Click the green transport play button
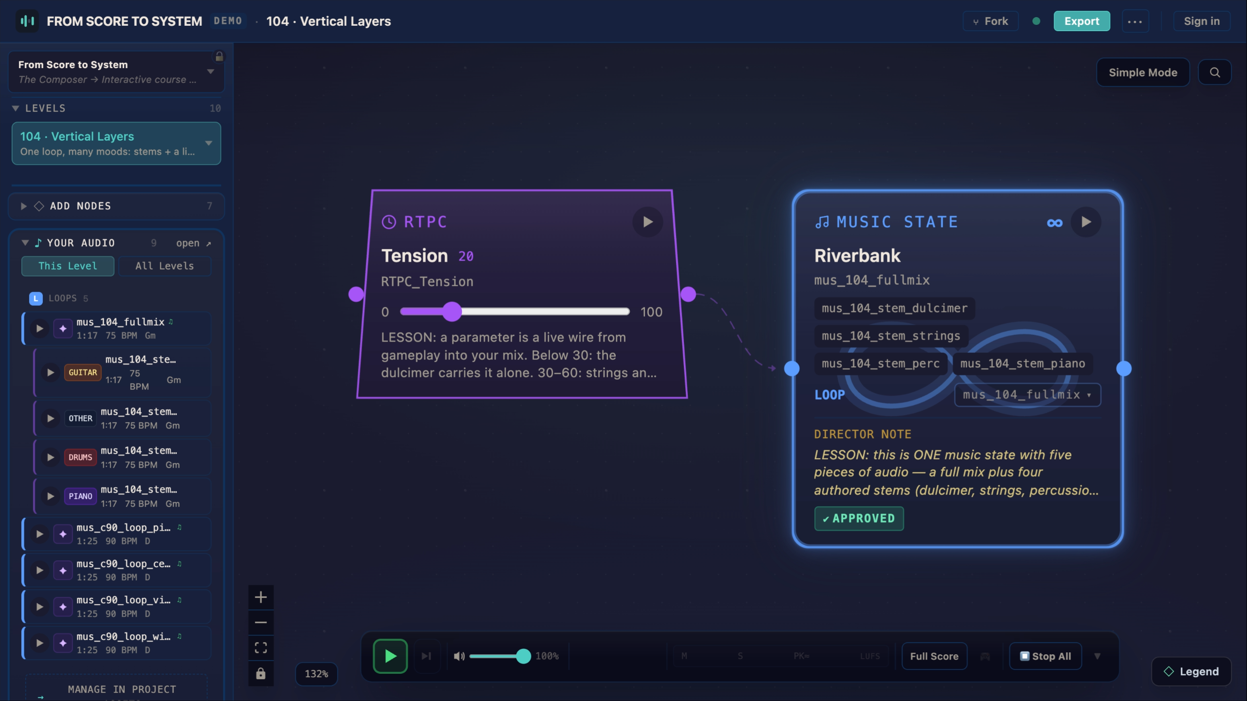Image resolution: width=1247 pixels, height=701 pixels. point(390,656)
